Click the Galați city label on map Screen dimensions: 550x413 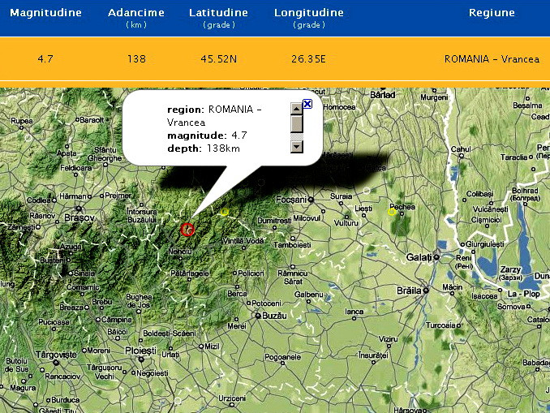419,257
